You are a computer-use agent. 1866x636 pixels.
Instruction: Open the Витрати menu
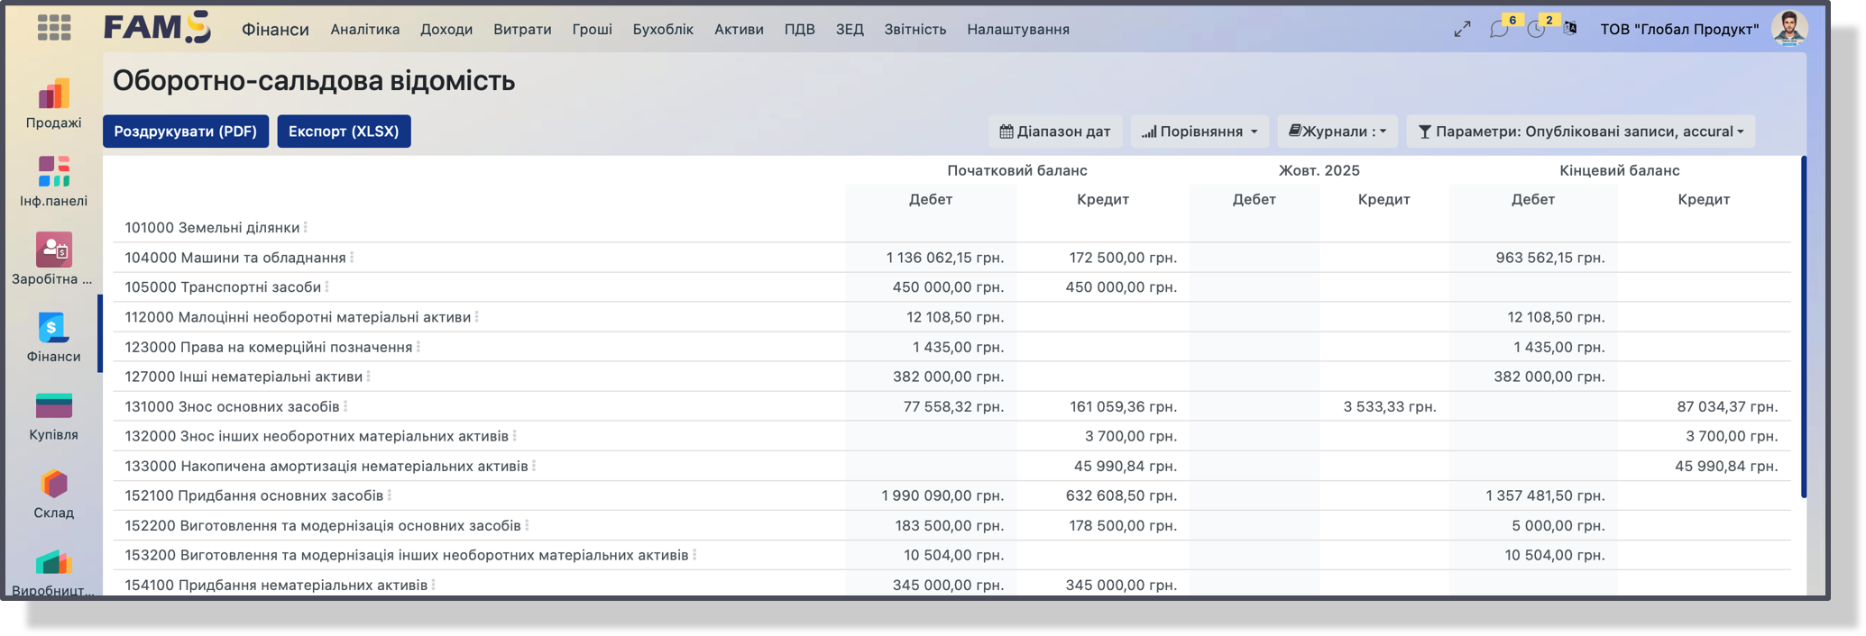tap(522, 29)
